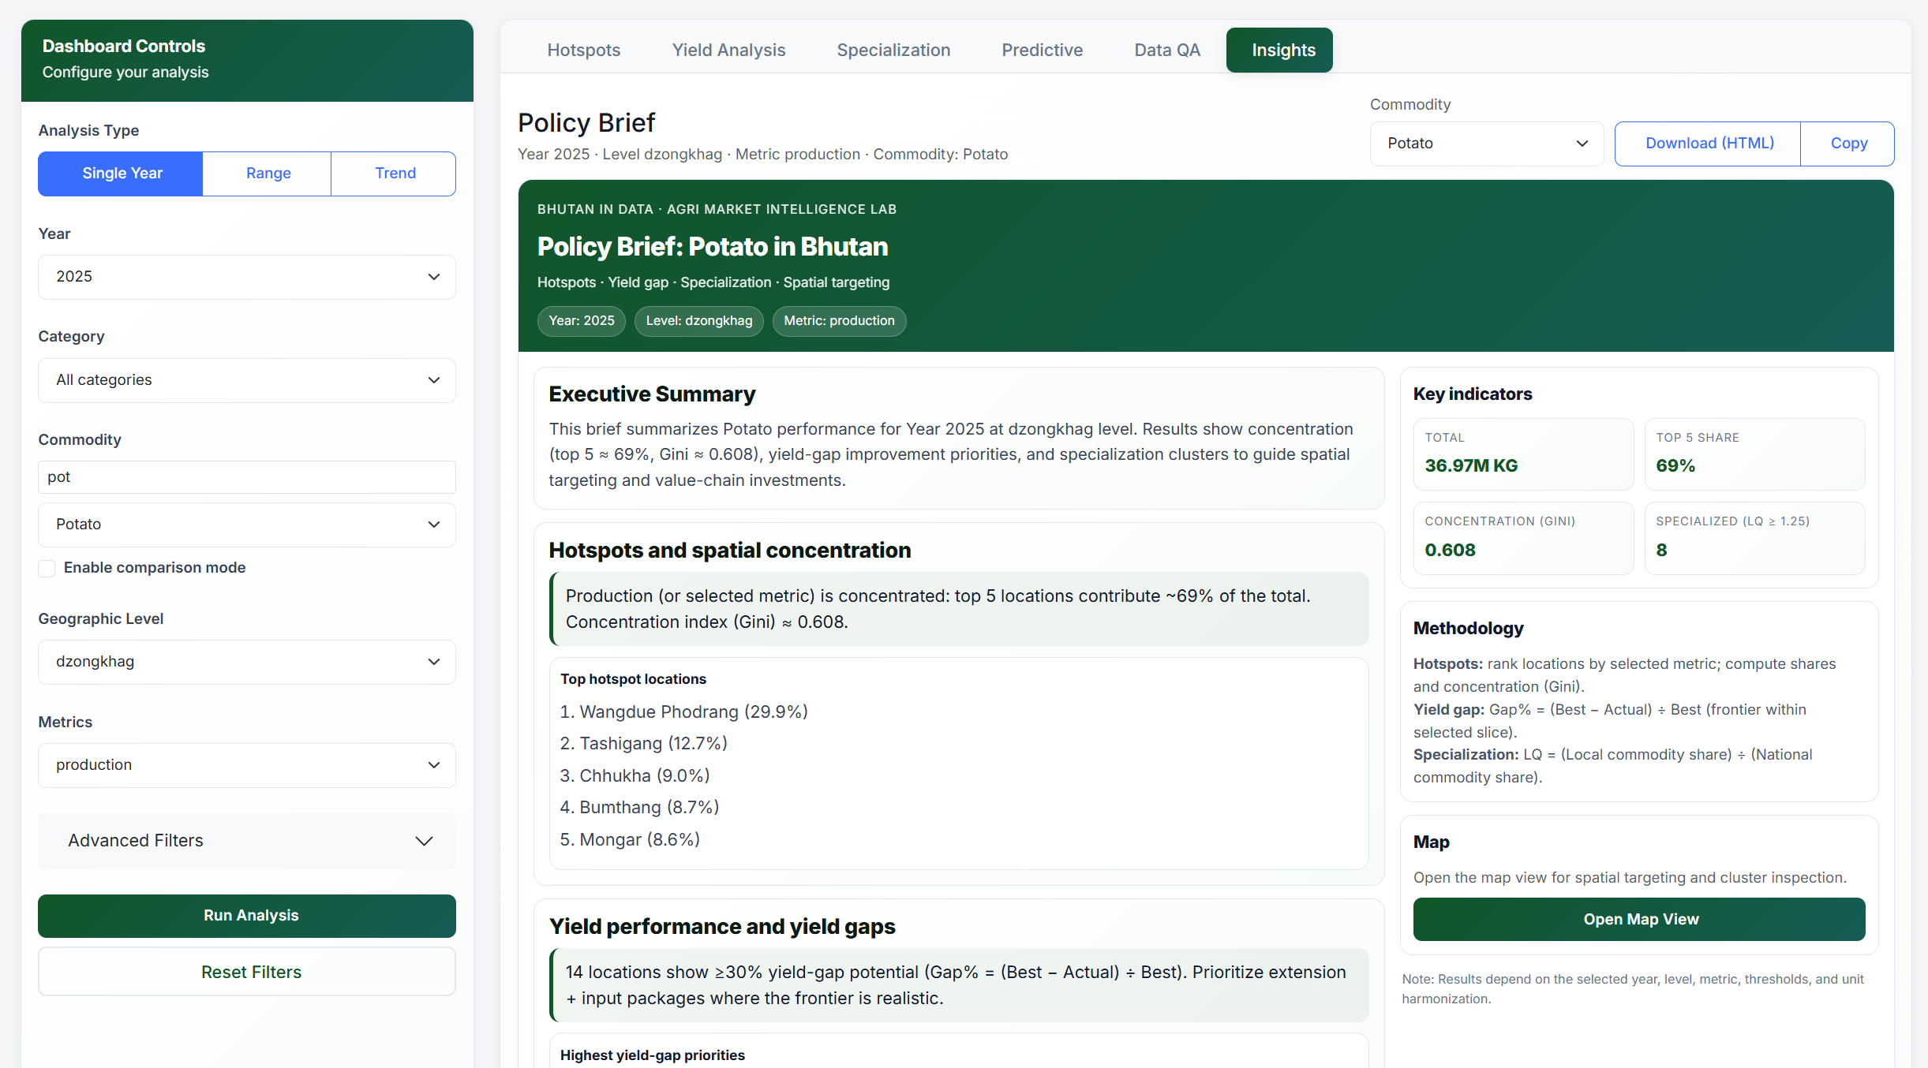The height and width of the screenshot is (1068, 1928).
Task: Open the Year dropdown
Action: [246, 277]
